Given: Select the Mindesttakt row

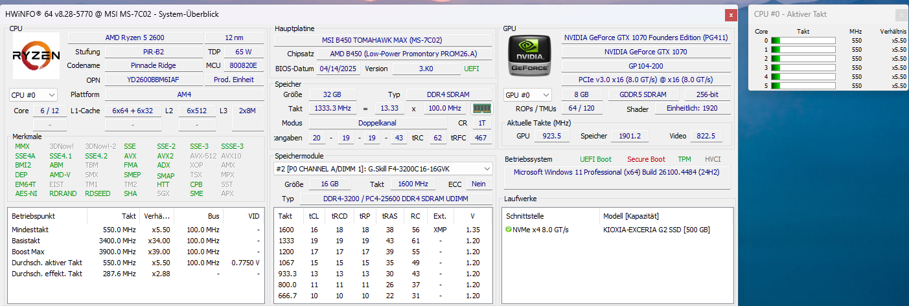Looking at the screenshot, I should (x=135, y=230).
